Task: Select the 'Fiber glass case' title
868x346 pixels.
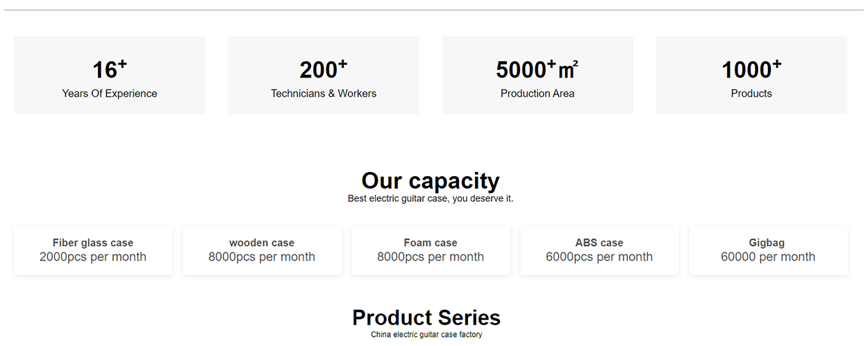Action: (93, 243)
